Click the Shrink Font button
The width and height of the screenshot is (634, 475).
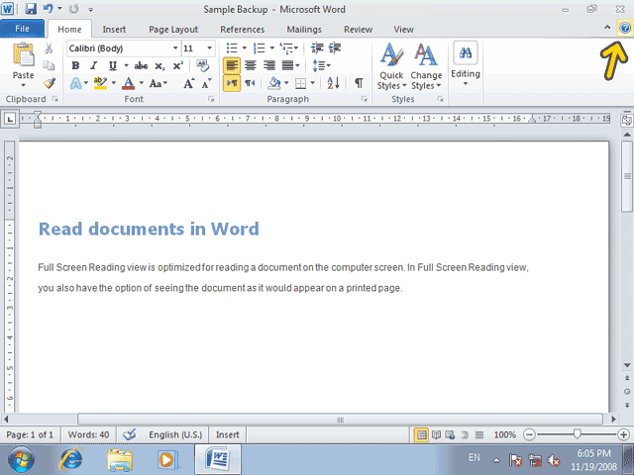[207, 83]
